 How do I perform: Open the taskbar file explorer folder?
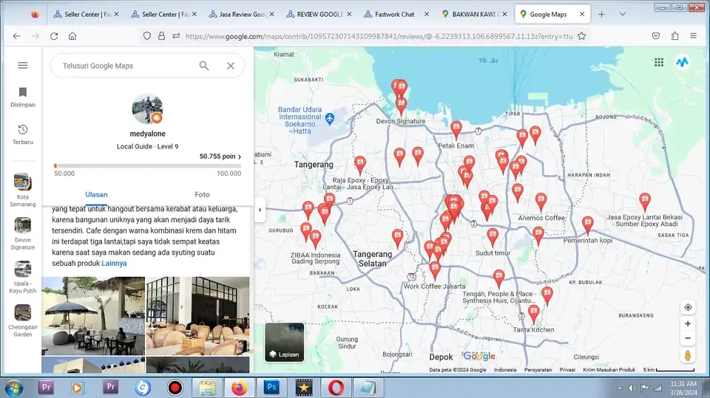[x=207, y=388]
